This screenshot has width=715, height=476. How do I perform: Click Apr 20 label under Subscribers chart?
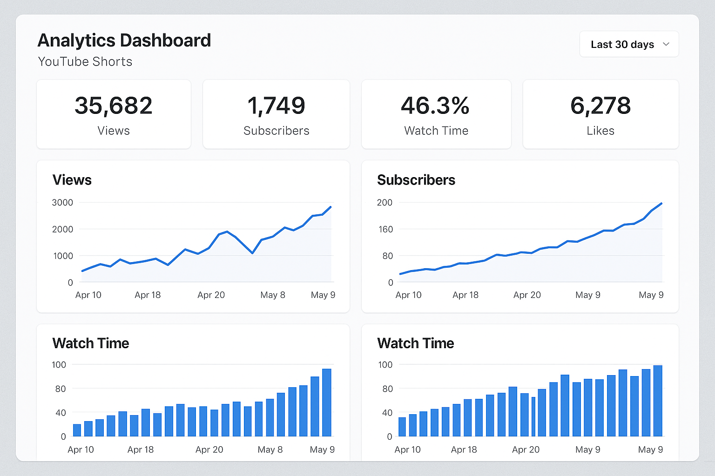[527, 295]
